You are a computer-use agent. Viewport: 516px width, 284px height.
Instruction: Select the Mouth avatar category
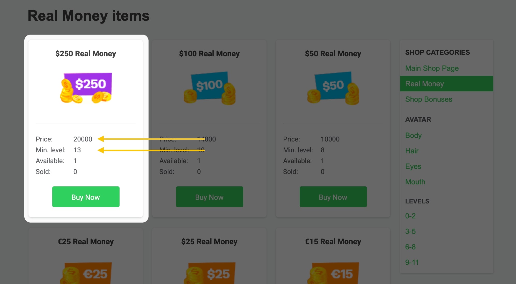point(415,182)
